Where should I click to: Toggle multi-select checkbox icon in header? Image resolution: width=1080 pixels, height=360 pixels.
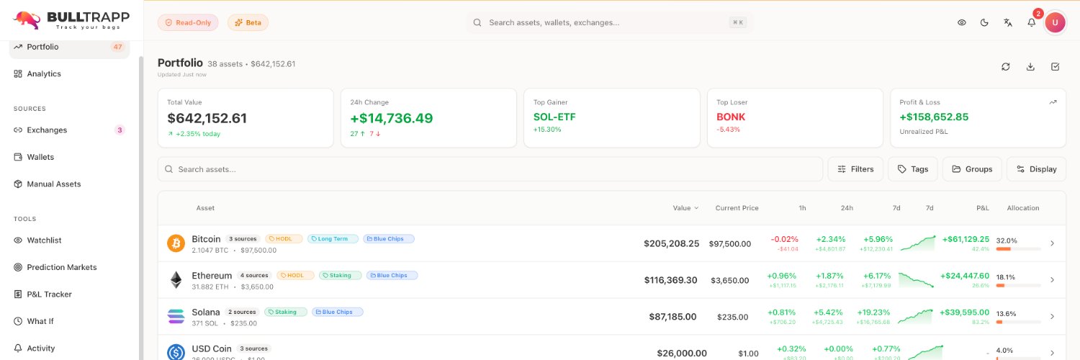point(1056,67)
